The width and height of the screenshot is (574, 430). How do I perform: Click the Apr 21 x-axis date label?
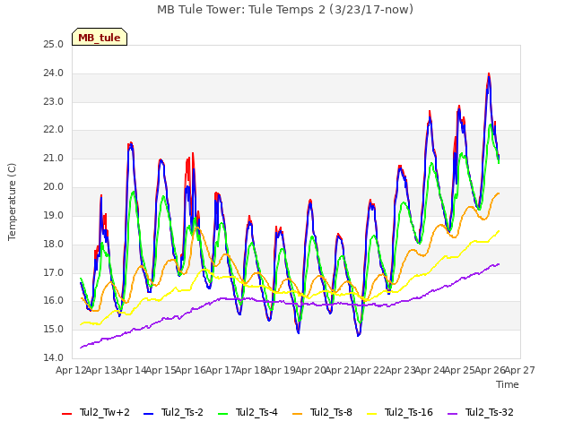click(x=341, y=370)
